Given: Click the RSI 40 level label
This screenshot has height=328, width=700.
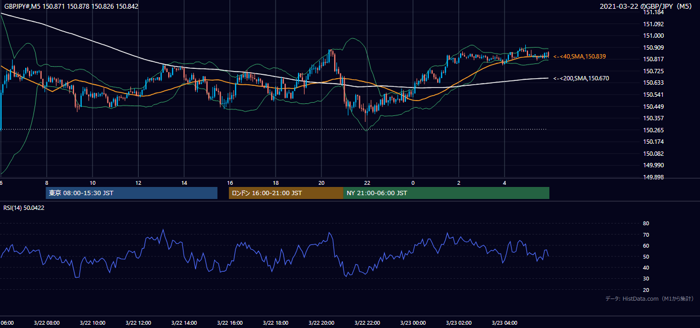Looking at the screenshot, I should pyautogui.click(x=646, y=267).
